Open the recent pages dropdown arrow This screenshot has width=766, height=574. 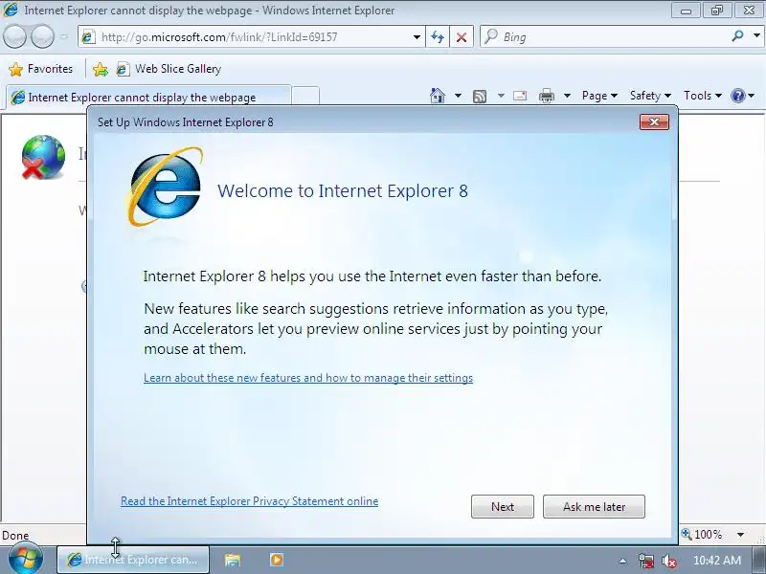click(64, 36)
